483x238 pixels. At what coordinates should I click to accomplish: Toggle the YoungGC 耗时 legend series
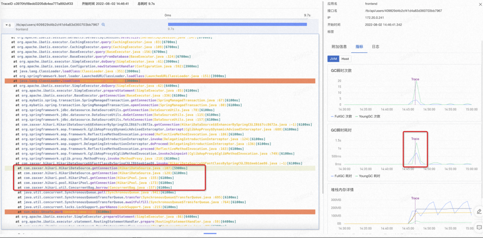coord(368,176)
